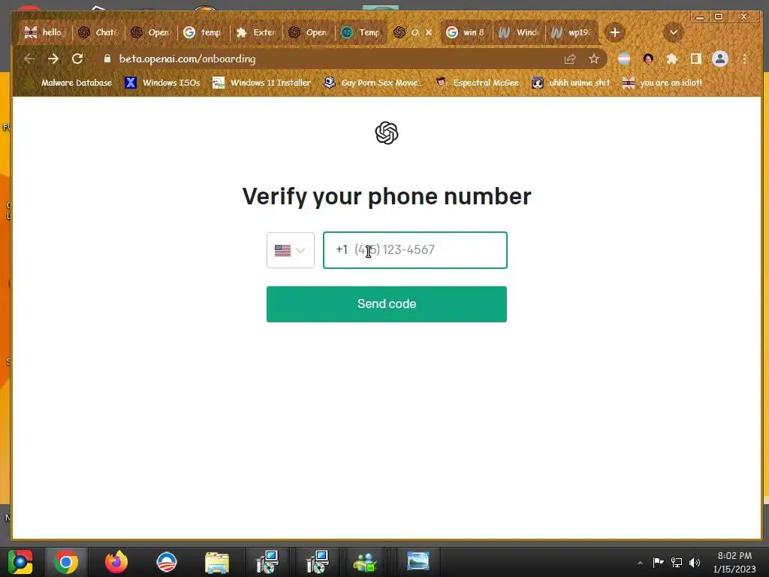Open Windows 11 Installer bookmark
769x577 pixels.
262,83
